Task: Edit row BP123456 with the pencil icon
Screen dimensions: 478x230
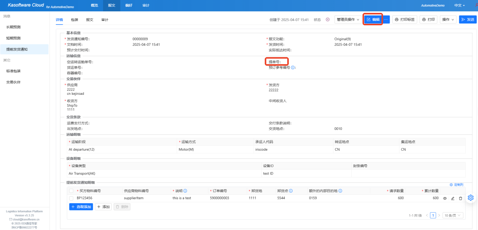Action: click(x=453, y=198)
